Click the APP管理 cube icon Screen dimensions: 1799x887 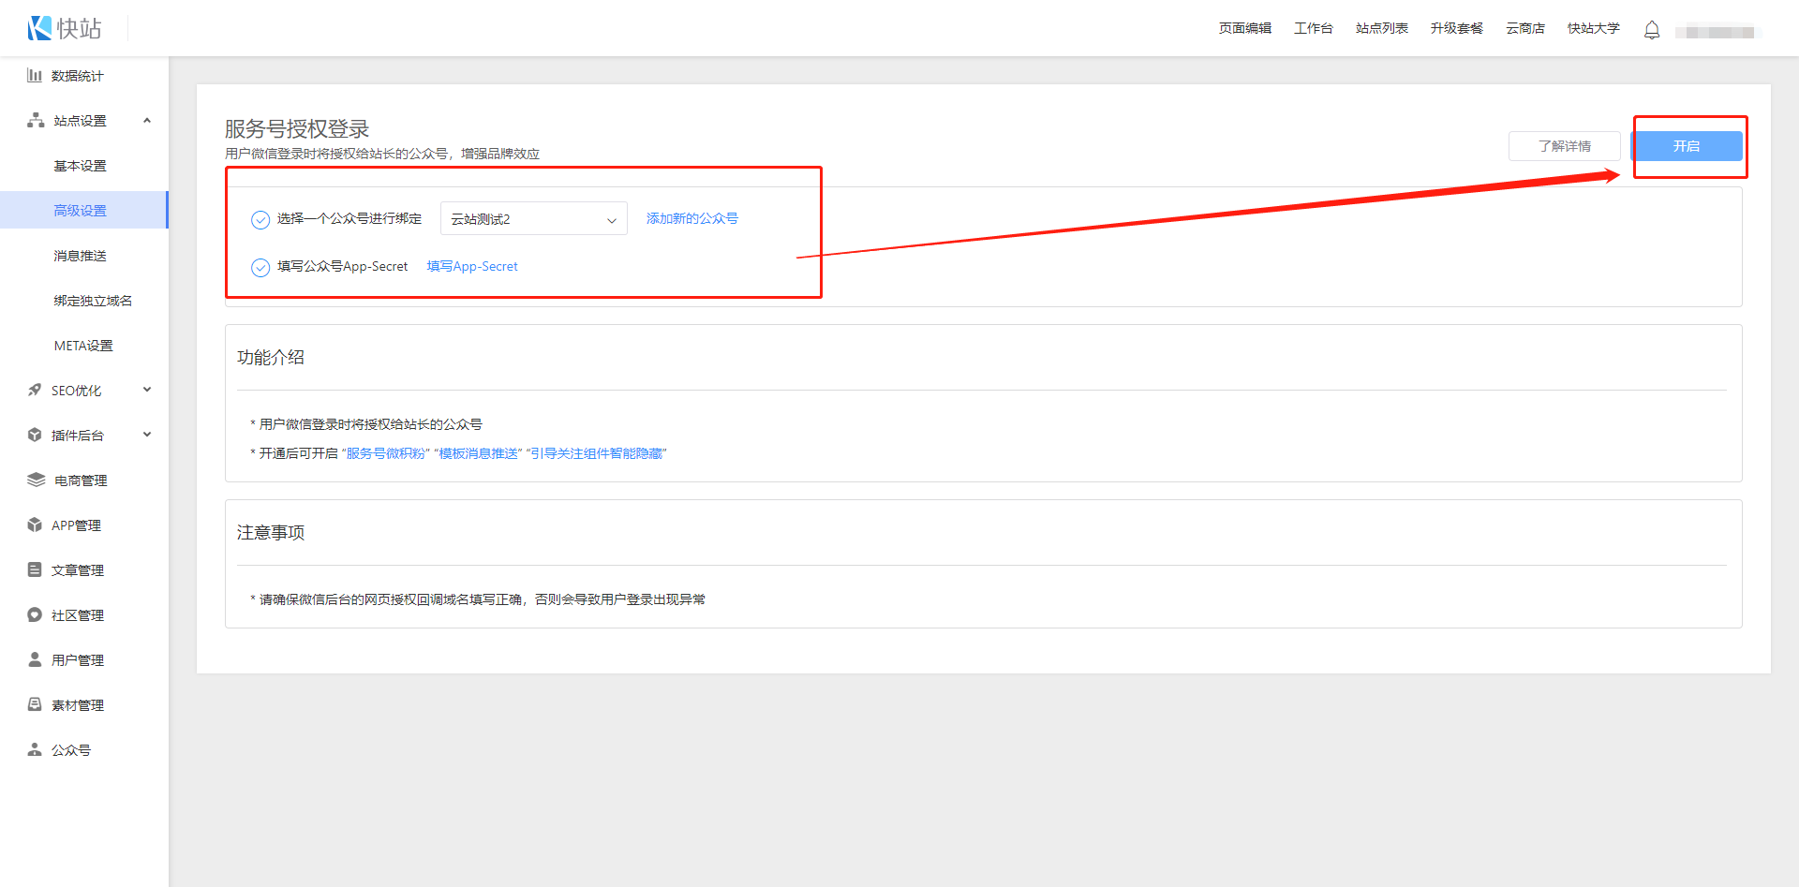click(x=35, y=525)
